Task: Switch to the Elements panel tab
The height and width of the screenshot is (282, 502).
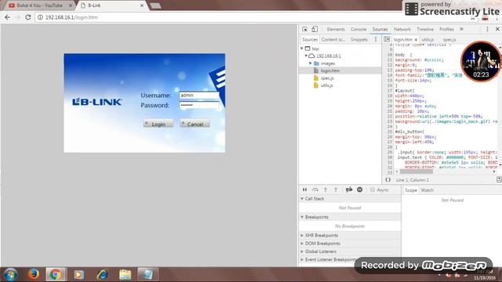Action: [336, 29]
